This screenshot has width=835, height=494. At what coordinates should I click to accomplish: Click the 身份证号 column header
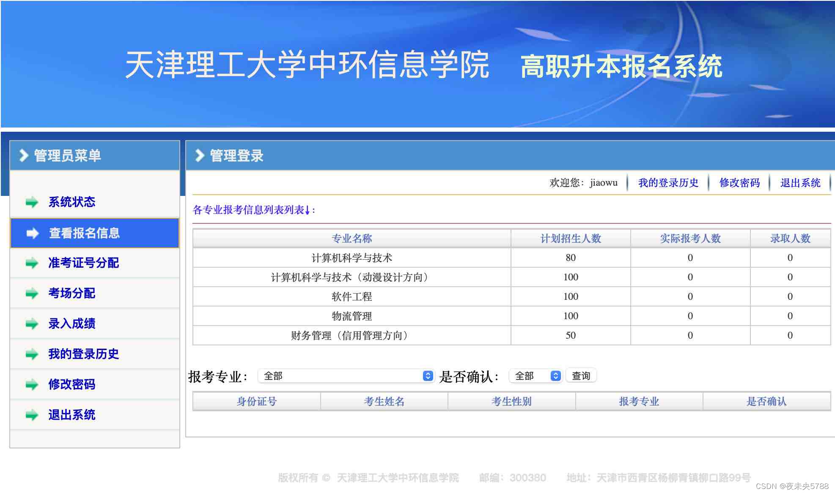point(256,401)
